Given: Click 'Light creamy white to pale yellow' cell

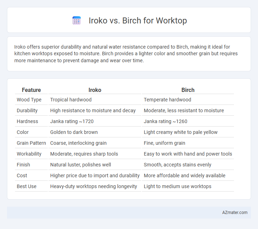Looking at the screenshot, I should tap(181, 132).
